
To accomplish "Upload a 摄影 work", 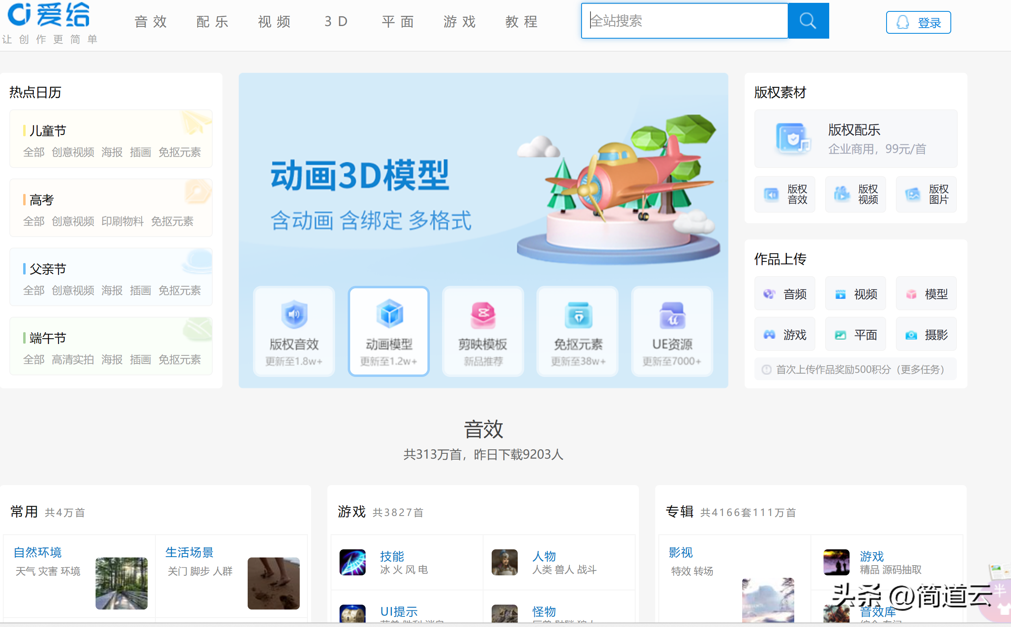I will 926,335.
